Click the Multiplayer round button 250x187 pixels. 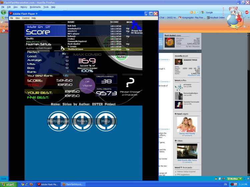(x=59, y=121)
